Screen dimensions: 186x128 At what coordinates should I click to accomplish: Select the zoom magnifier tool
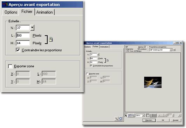tap(133, 115)
